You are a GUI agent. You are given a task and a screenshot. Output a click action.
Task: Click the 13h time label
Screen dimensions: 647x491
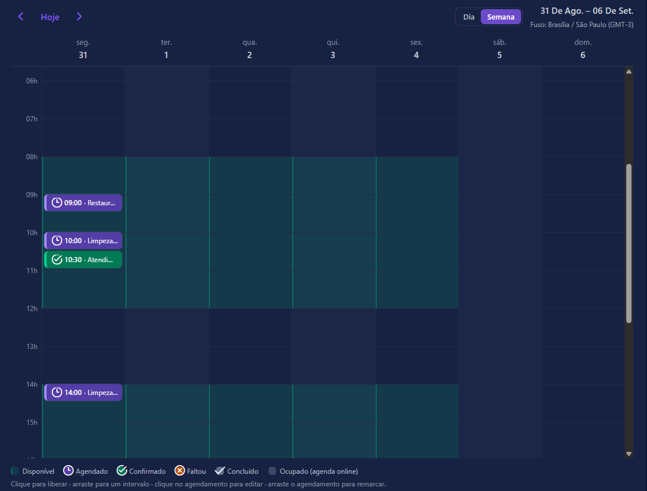click(x=32, y=347)
